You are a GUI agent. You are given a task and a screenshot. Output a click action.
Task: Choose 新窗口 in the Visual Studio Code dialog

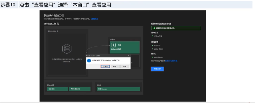[x=115, y=66]
